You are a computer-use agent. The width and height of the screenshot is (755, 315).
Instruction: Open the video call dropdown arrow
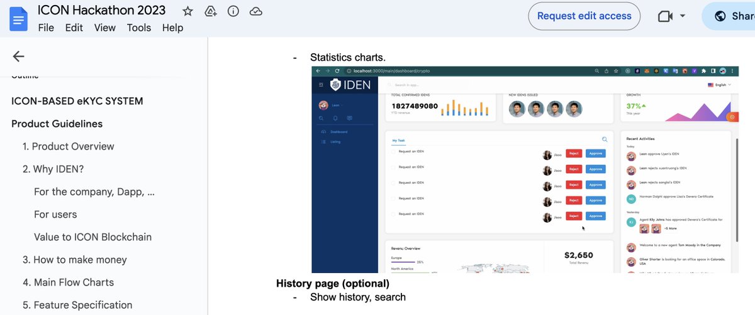(683, 16)
